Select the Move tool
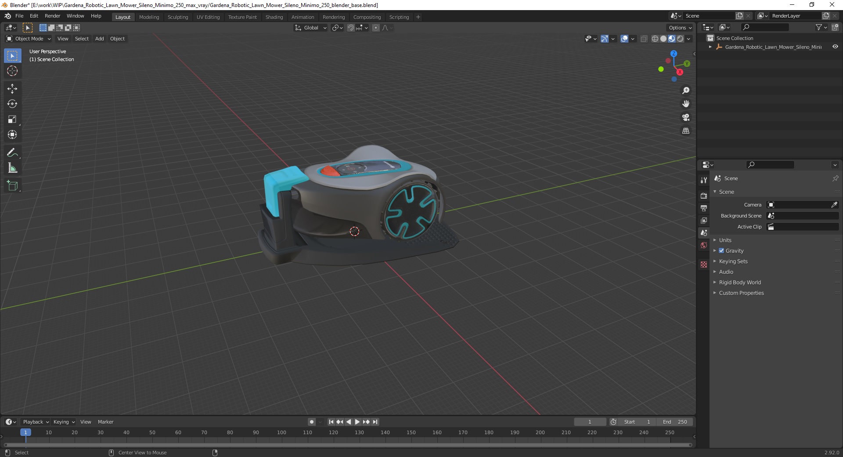 click(12, 89)
